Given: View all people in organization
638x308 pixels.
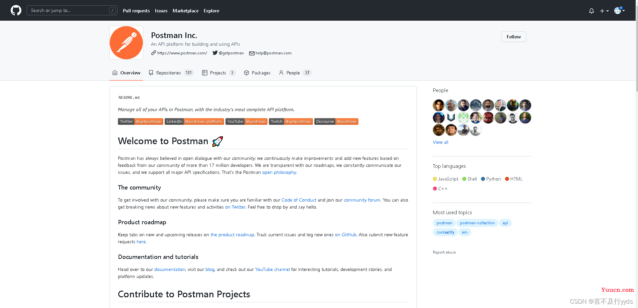Looking at the screenshot, I should click(x=441, y=142).
